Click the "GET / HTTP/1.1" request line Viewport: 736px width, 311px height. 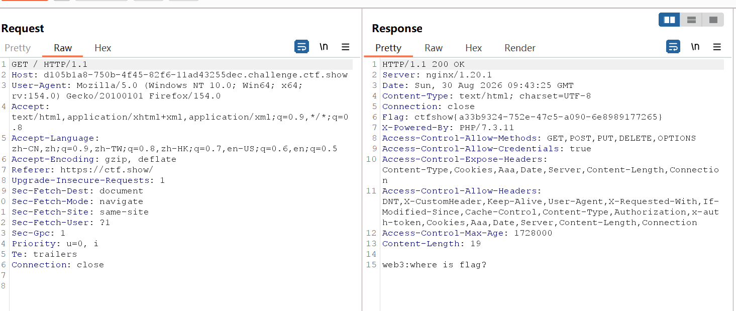click(49, 64)
